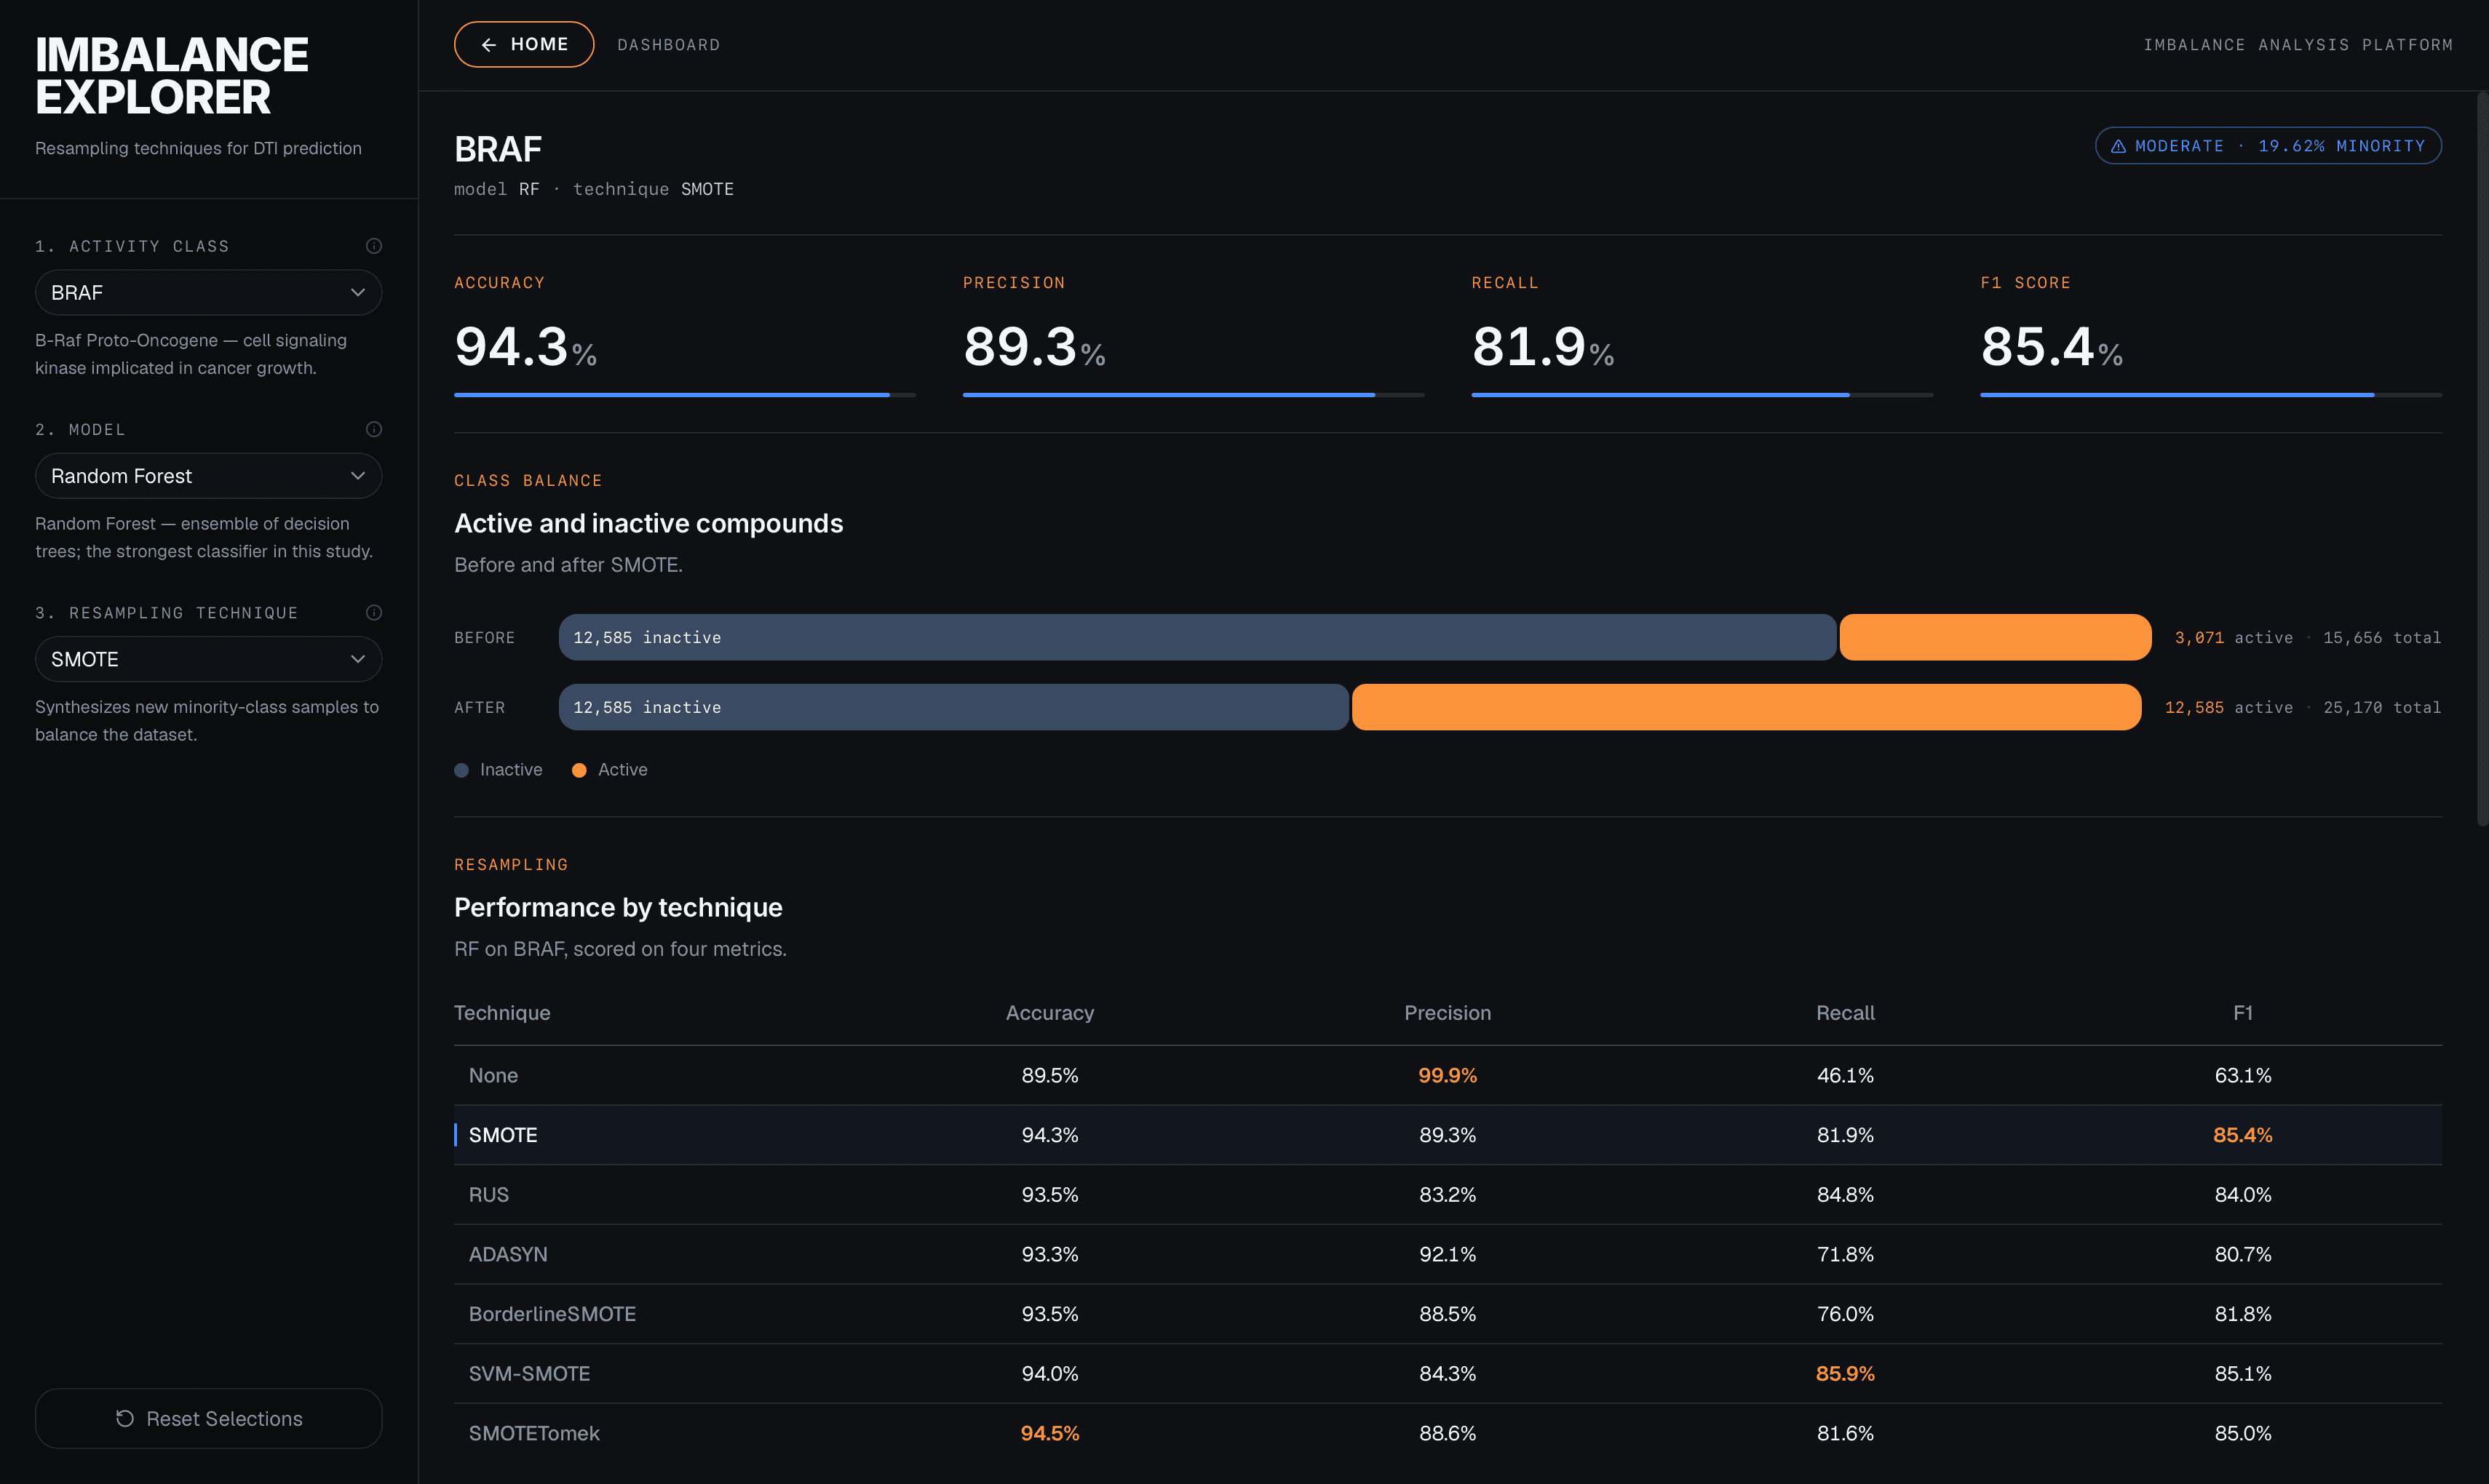Select the None technique row
2489x1484 pixels.
click(x=1448, y=1075)
